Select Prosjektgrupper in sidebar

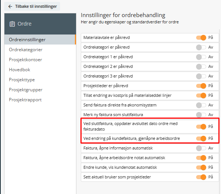pyautogui.click(x=26, y=90)
